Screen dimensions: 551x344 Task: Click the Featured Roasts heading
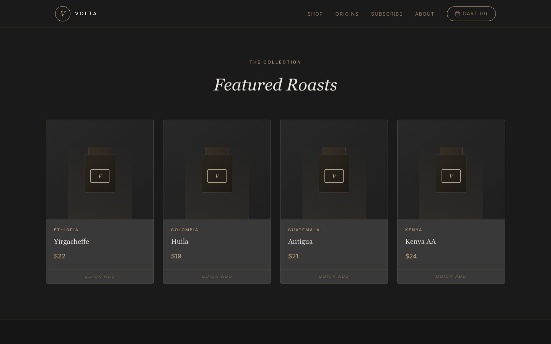coord(275,84)
